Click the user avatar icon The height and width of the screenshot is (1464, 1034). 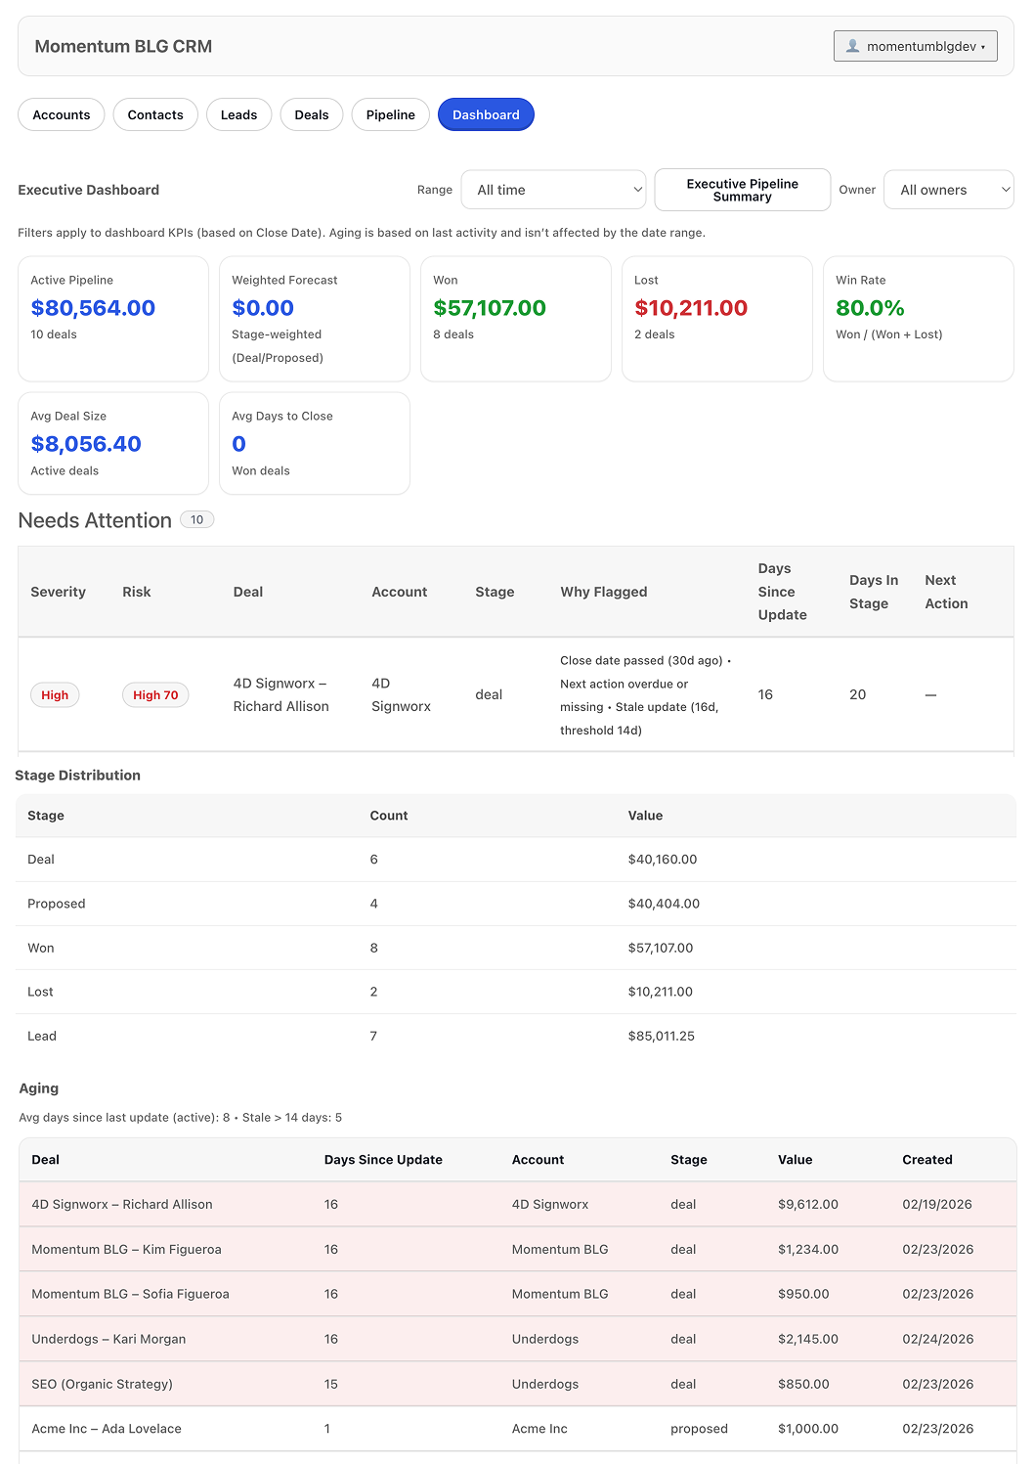click(x=852, y=46)
